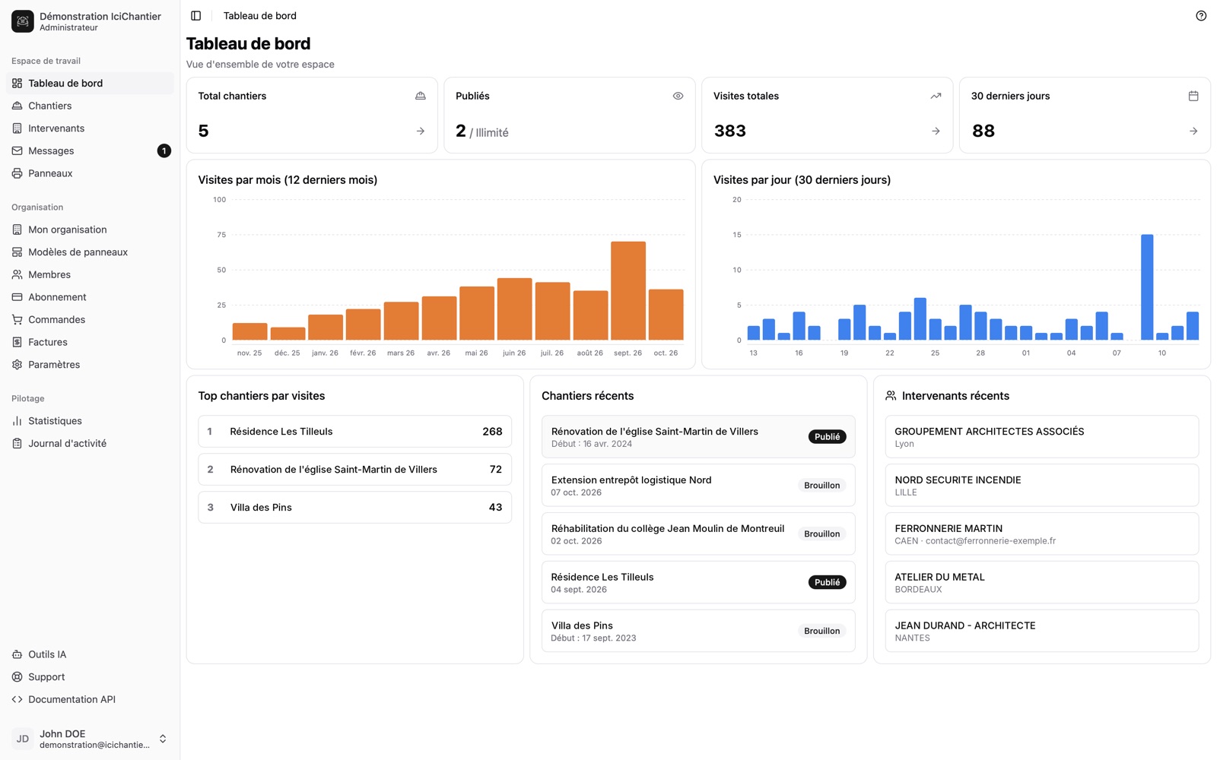The width and height of the screenshot is (1217, 760).
Task: Click the sept. 26 bar in monthly chart
Action: [628, 291]
